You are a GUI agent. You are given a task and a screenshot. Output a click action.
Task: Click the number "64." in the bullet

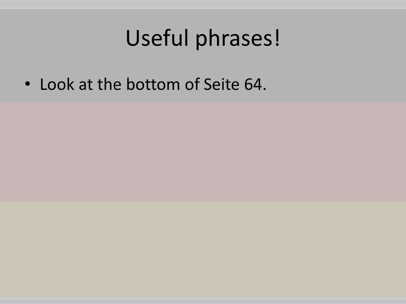coord(255,84)
